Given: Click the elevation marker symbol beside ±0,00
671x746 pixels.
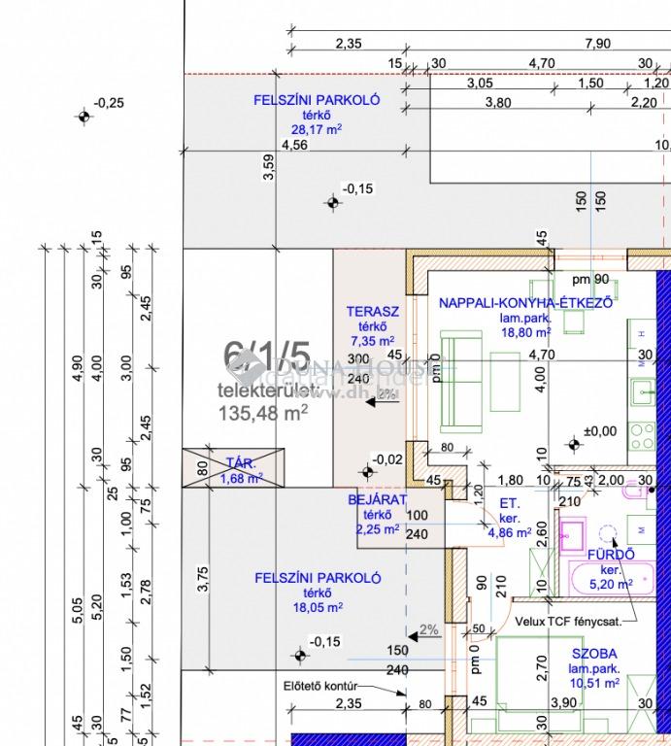Looking at the screenshot, I should coord(574,444).
